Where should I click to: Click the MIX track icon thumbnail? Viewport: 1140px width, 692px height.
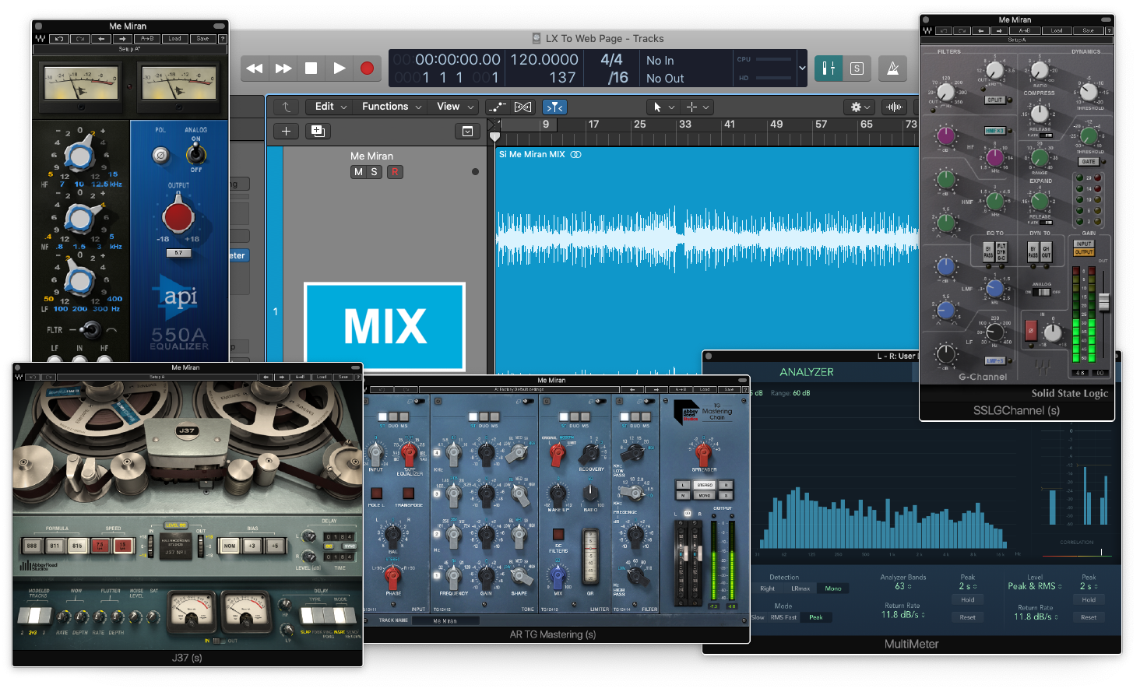click(x=385, y=325)
